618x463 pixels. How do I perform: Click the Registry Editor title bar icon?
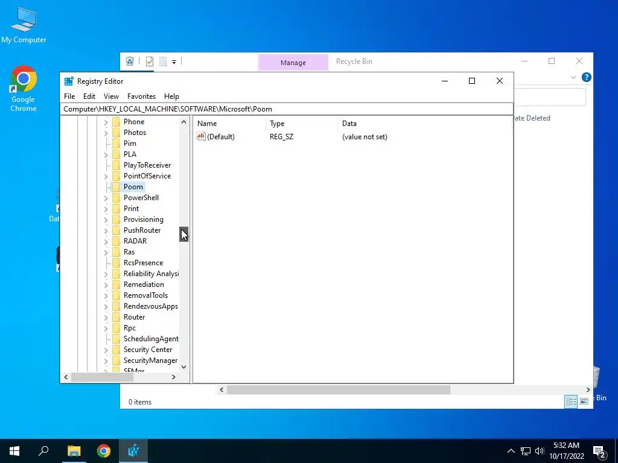69,81
